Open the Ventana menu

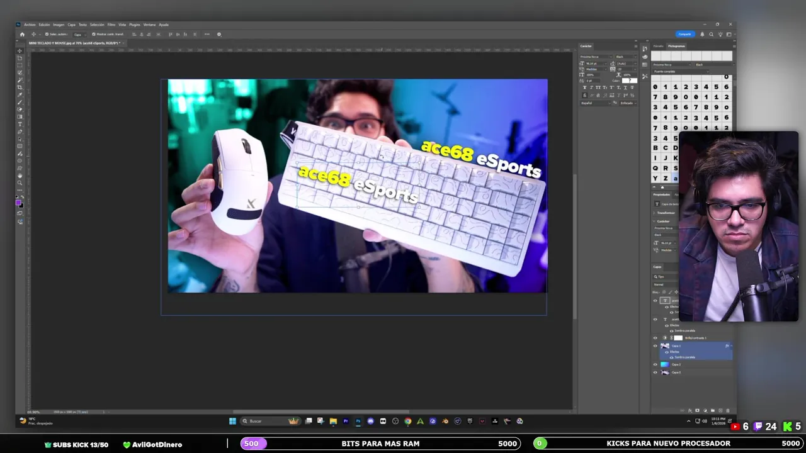point(149,25)
